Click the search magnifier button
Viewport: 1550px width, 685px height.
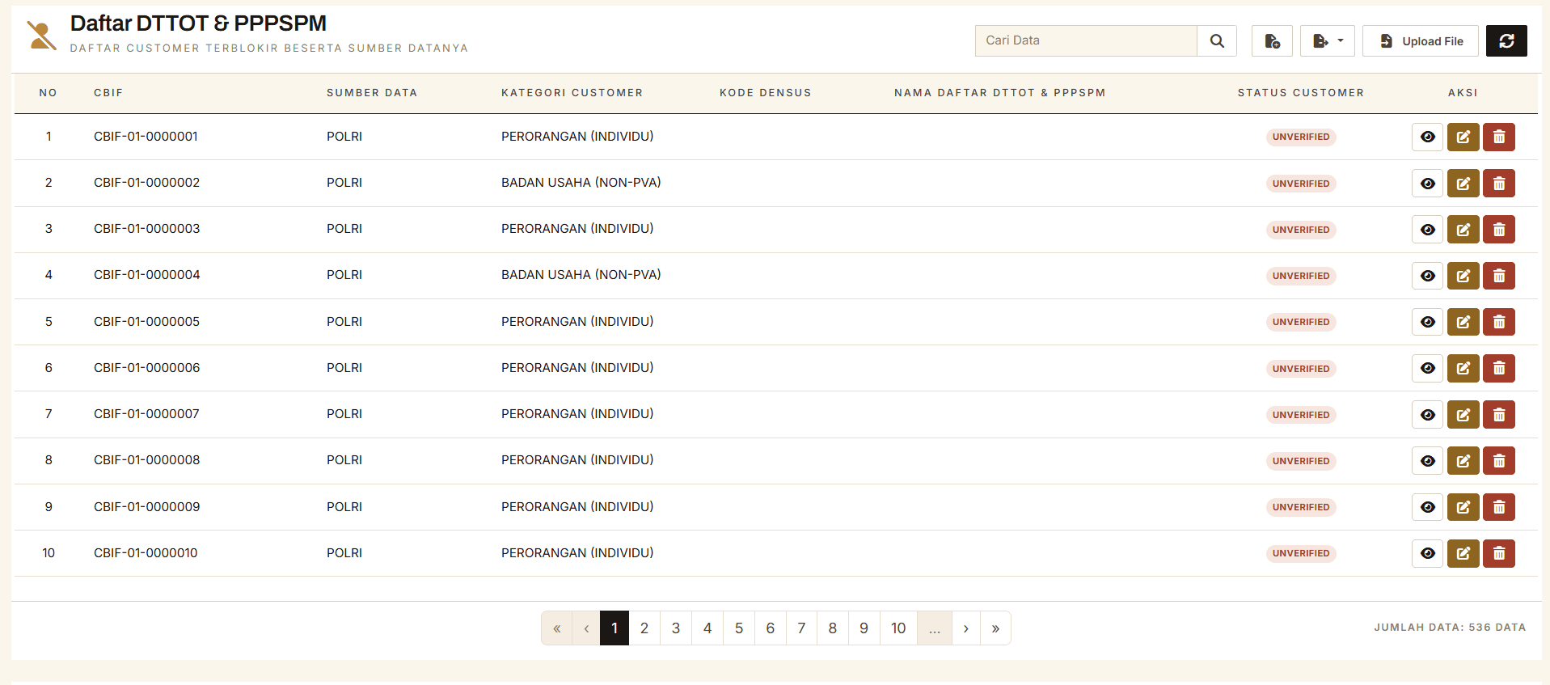(1217, 40)
